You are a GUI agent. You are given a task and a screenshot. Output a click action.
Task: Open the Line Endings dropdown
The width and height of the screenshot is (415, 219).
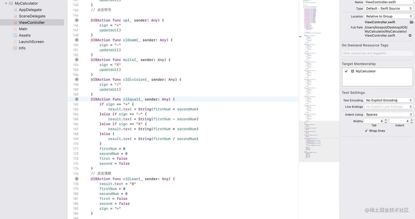pos(389,107)
